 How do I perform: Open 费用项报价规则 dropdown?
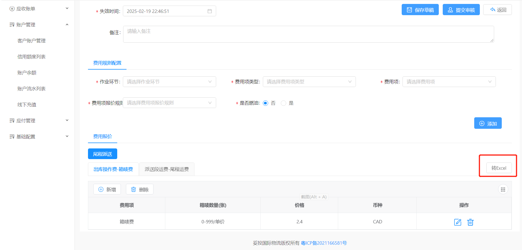(170, 103)
